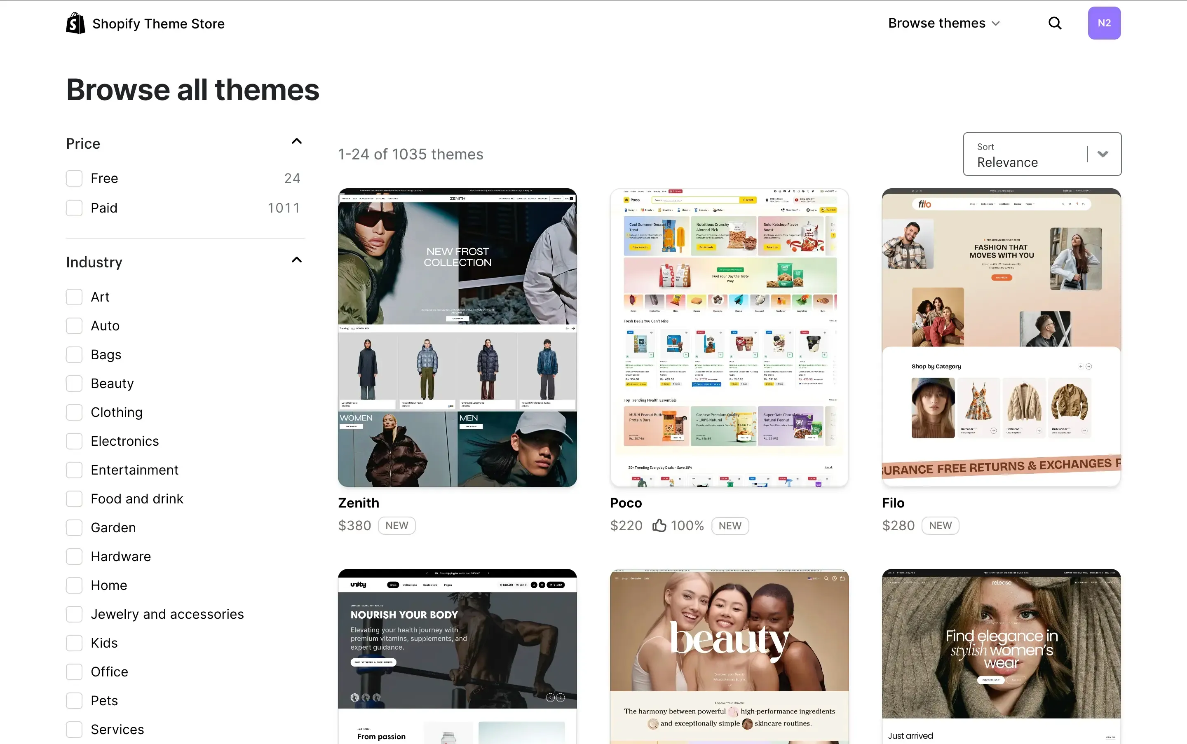
Task: Open the Zenith theme link
Action: [x=358, y=503]
